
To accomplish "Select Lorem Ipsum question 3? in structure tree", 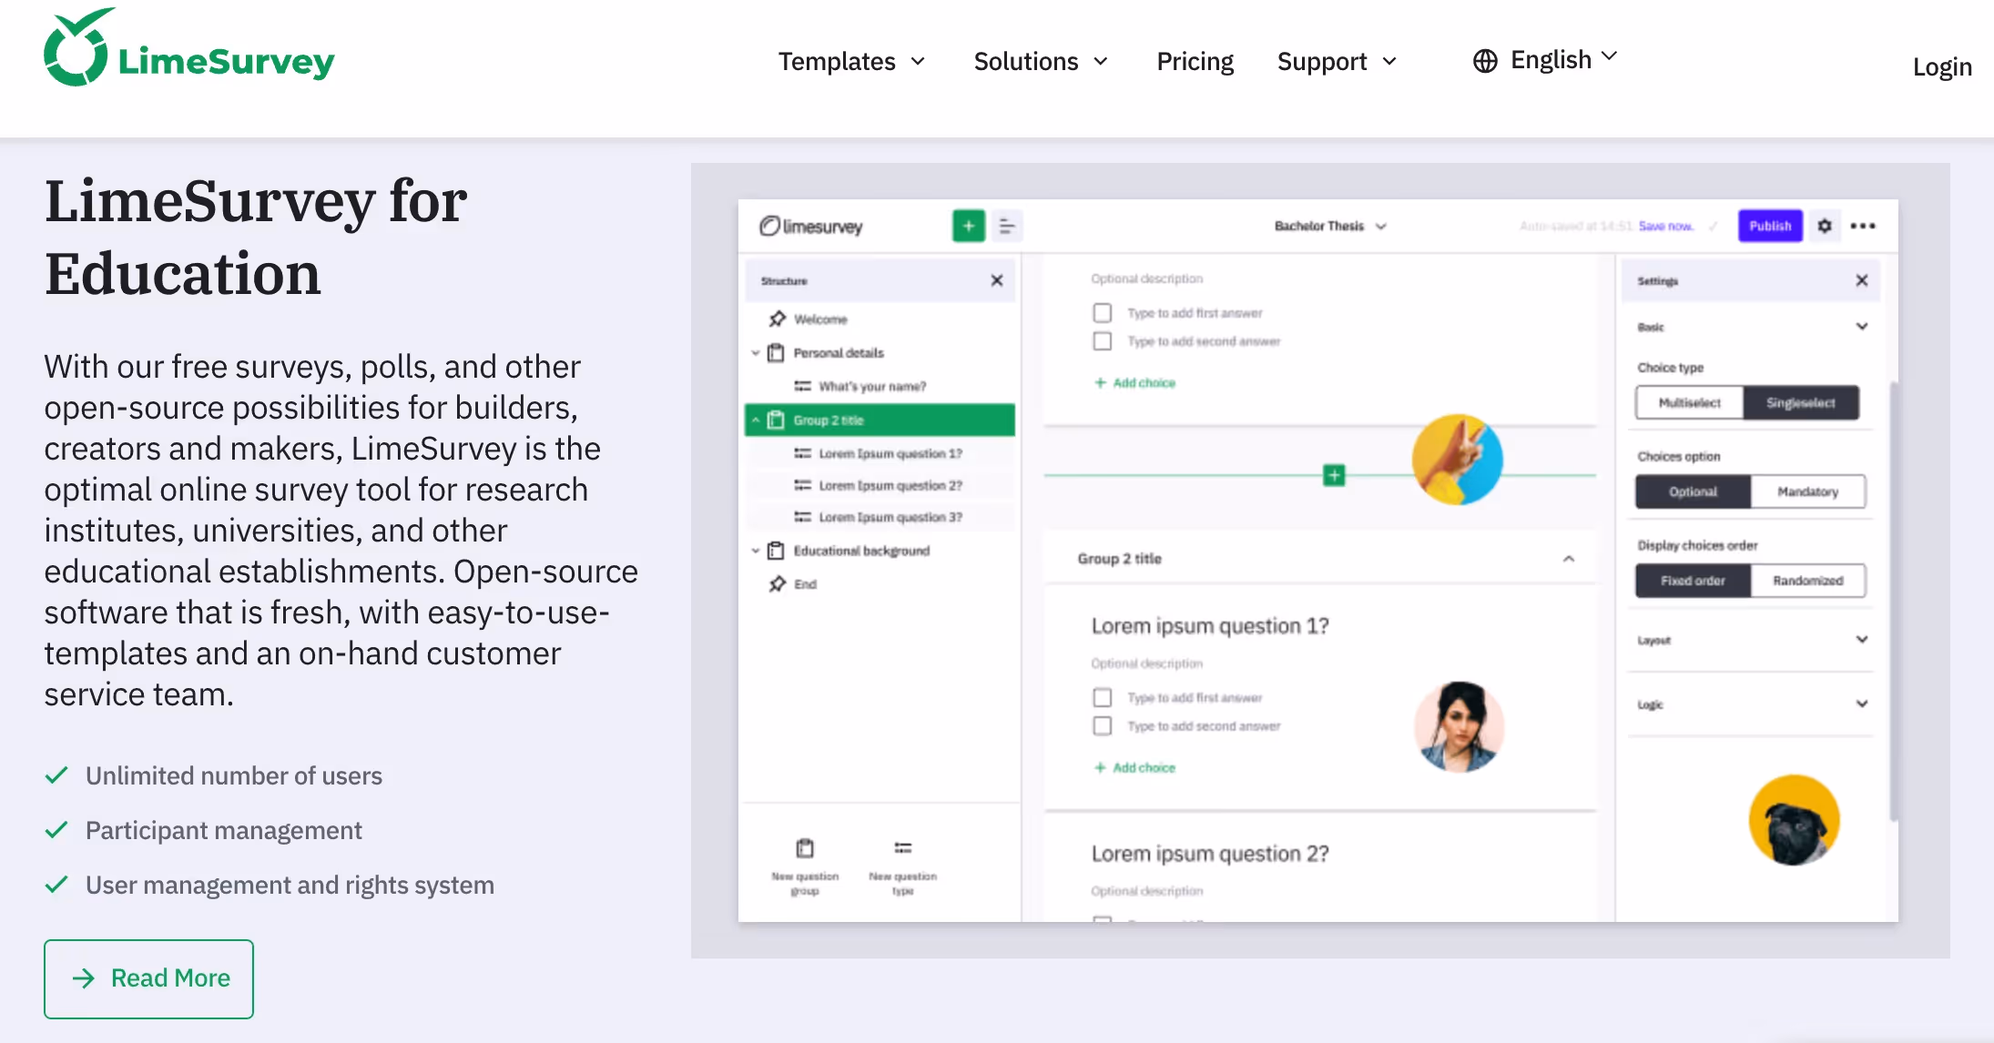I will [x=880, y=517].
